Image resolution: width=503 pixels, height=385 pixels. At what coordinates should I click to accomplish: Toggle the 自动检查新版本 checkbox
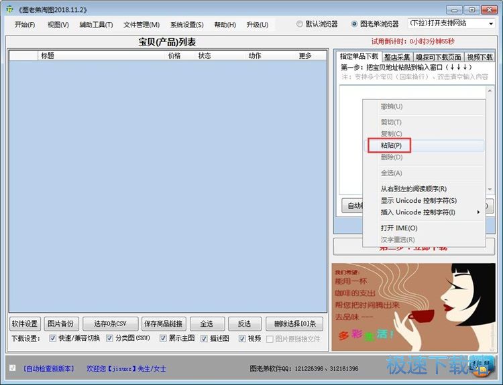pyautogui.click(x=13, y=368)
